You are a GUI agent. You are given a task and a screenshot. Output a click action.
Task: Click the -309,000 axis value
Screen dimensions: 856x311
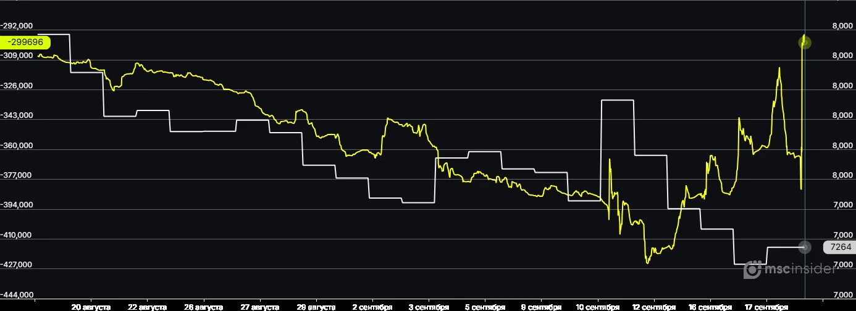coord(17,56)
